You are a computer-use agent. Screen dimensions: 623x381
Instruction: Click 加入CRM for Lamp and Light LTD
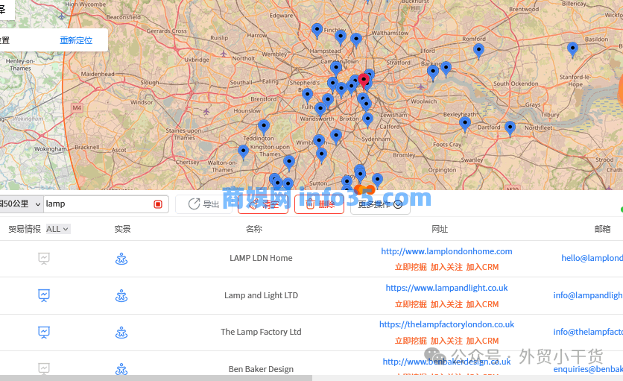(482, 305)
